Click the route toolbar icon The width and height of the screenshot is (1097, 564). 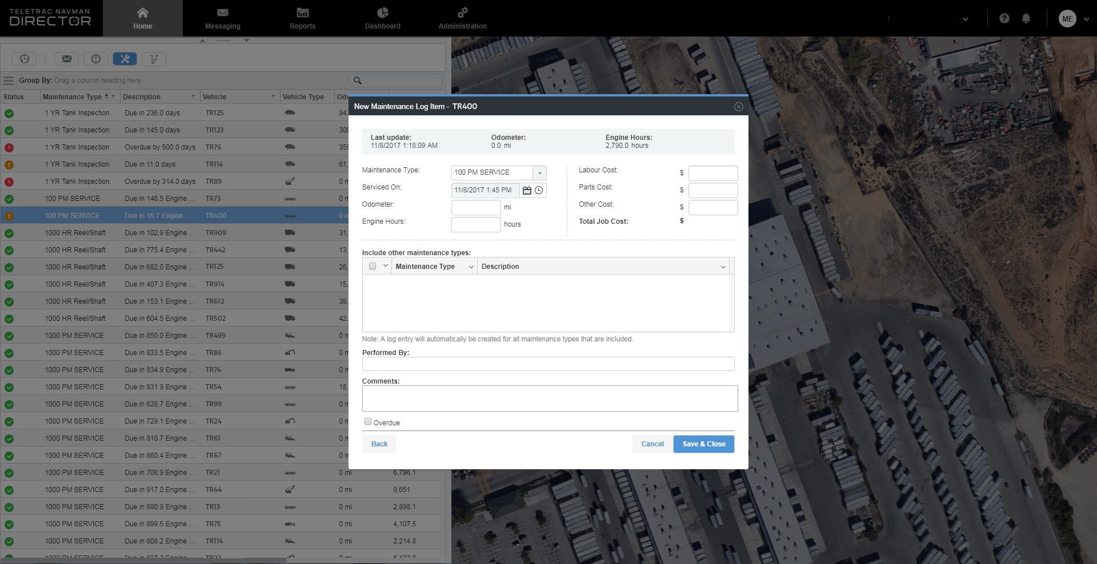[154, 59]
